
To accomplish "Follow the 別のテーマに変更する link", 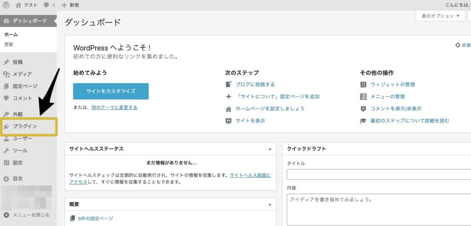I will 115,107.
